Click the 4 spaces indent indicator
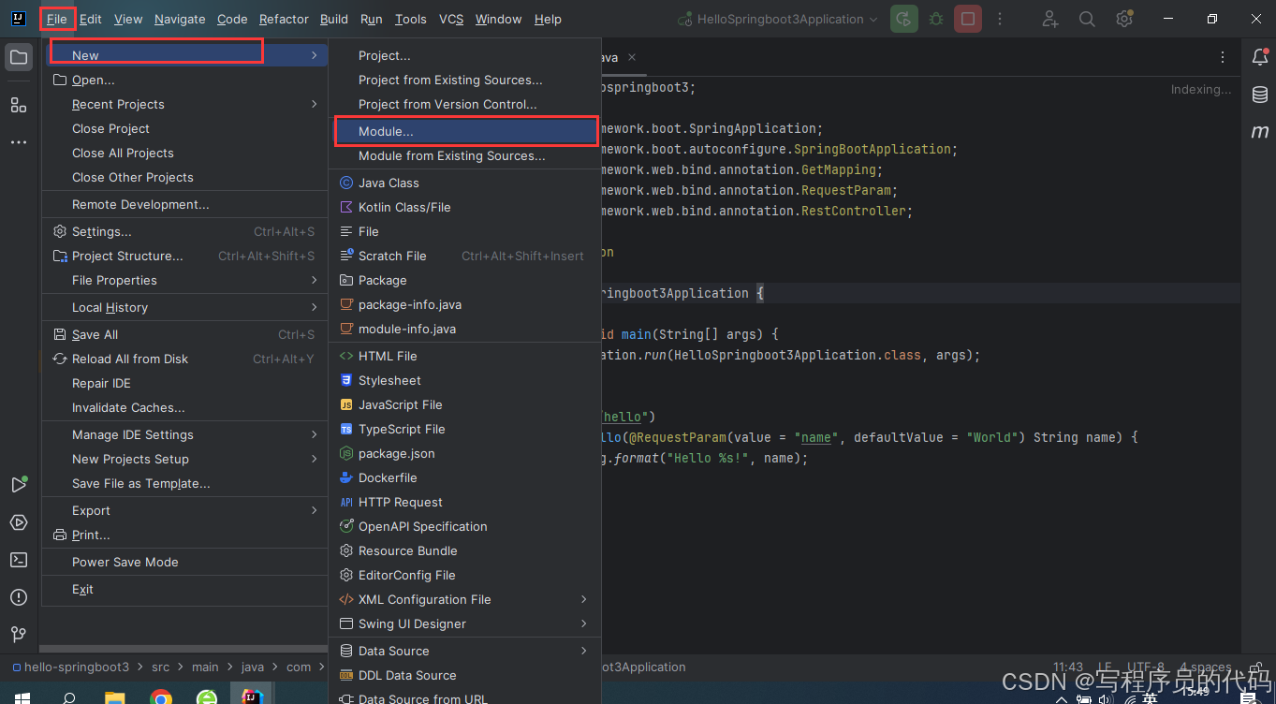This screenshot has height=704, width=1276. tap(1205, 667)
